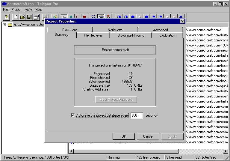Click the Running status bar pane

(121, 157)
